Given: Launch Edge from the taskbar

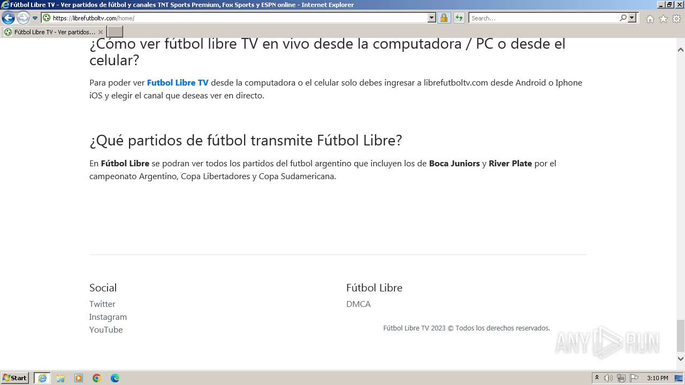Looking at the screenshot, I should point(115,378).
